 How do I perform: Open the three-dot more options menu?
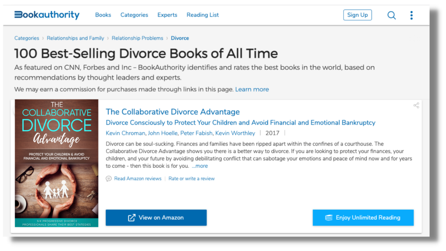[x=411, y=15]
